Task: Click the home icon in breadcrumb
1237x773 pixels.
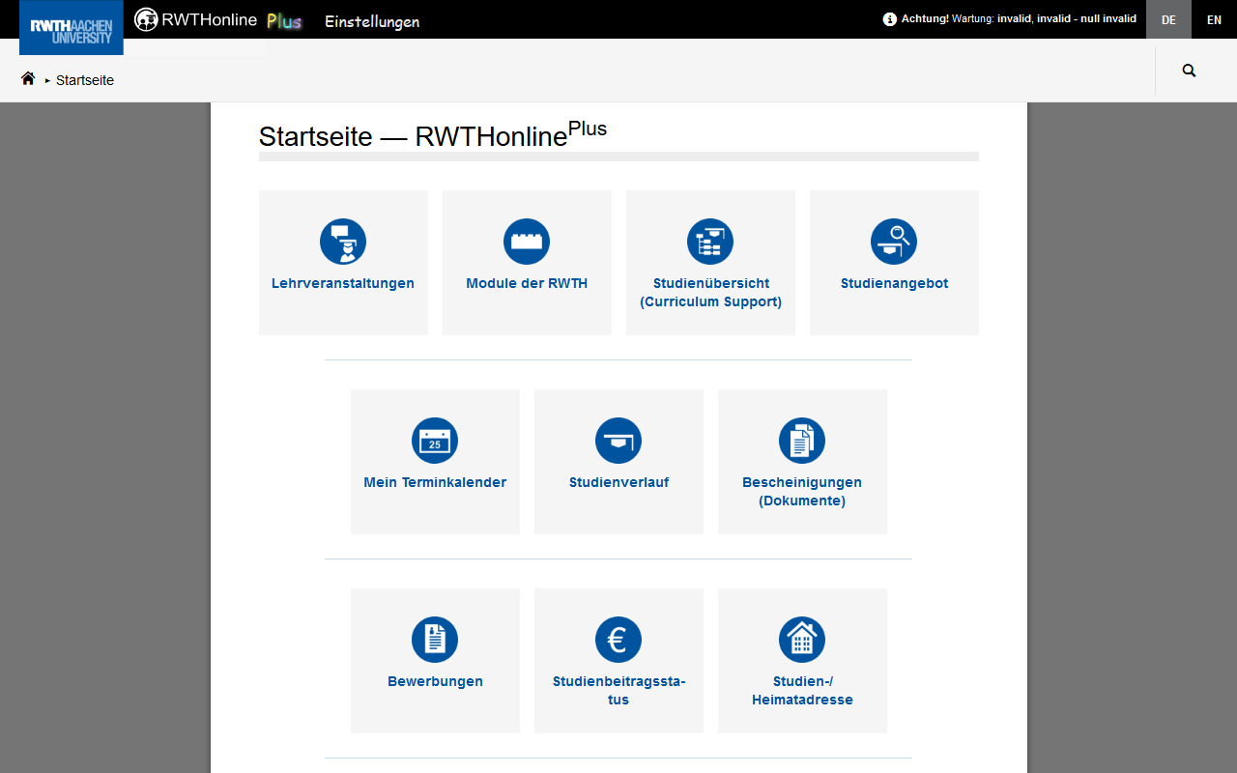Action: (28, 79)
